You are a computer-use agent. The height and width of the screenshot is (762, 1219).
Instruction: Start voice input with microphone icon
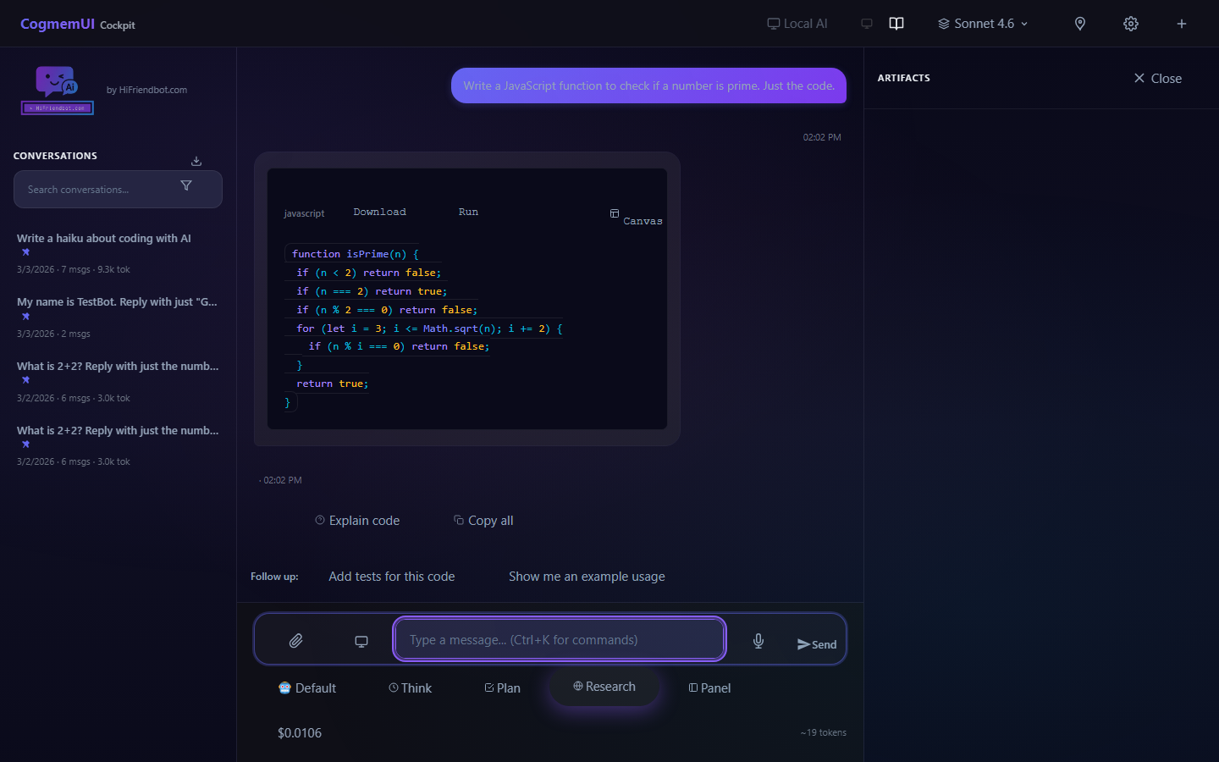[x=758, y=641]
